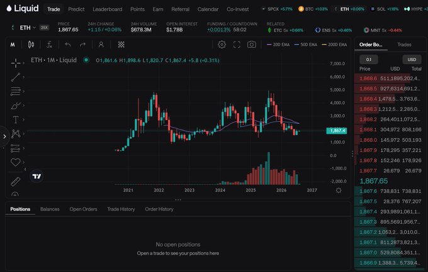
Task: Select the text annotation tool
Action: click(16, 119)
